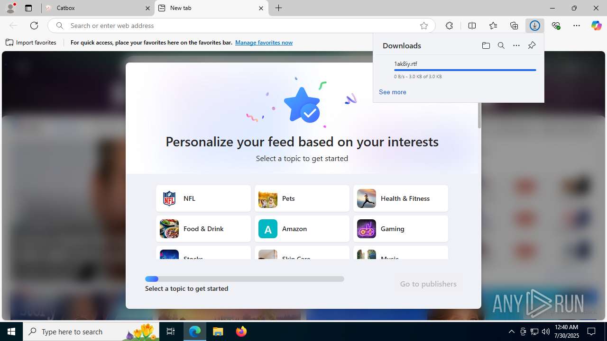The height and width of the screenshot is (341, 607).
Task: Select the Gaming topic
Action: (x=401, y=229)
